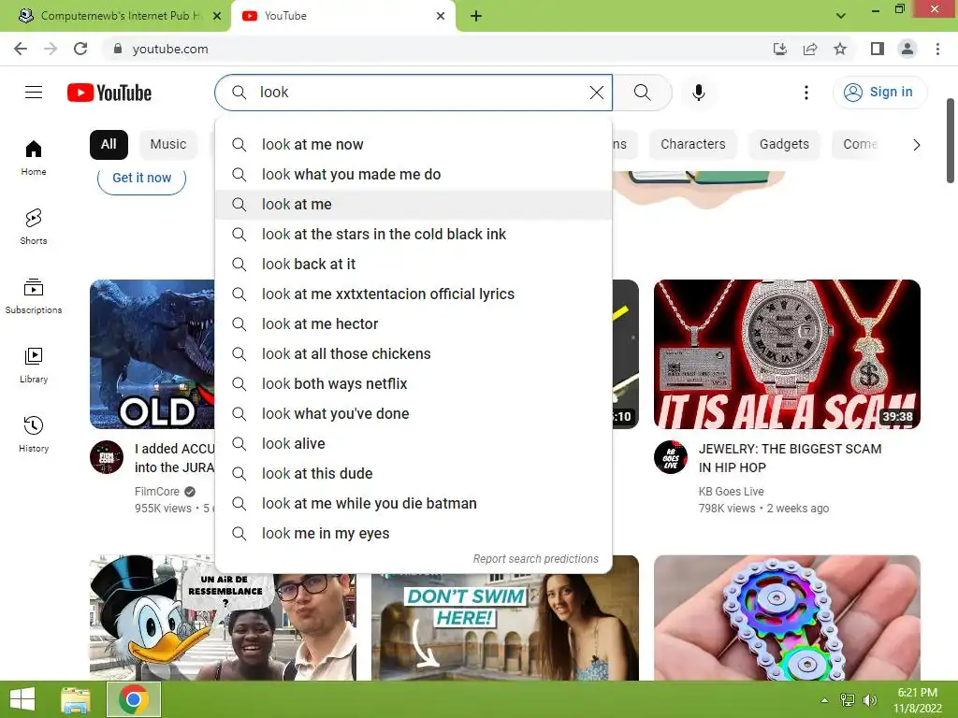Go back using the browser back arrow
This screenshot has height=718, width=958.
[x=21, y=49]
